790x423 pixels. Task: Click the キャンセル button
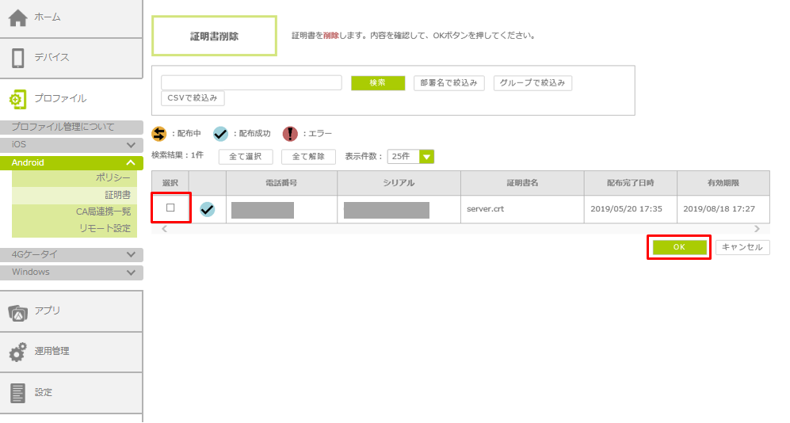742,247
